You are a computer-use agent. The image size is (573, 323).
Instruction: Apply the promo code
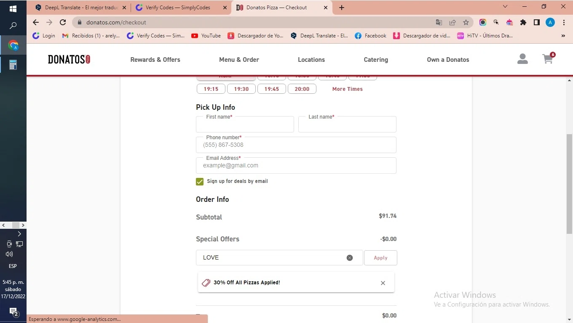click(x=380, y=258)
